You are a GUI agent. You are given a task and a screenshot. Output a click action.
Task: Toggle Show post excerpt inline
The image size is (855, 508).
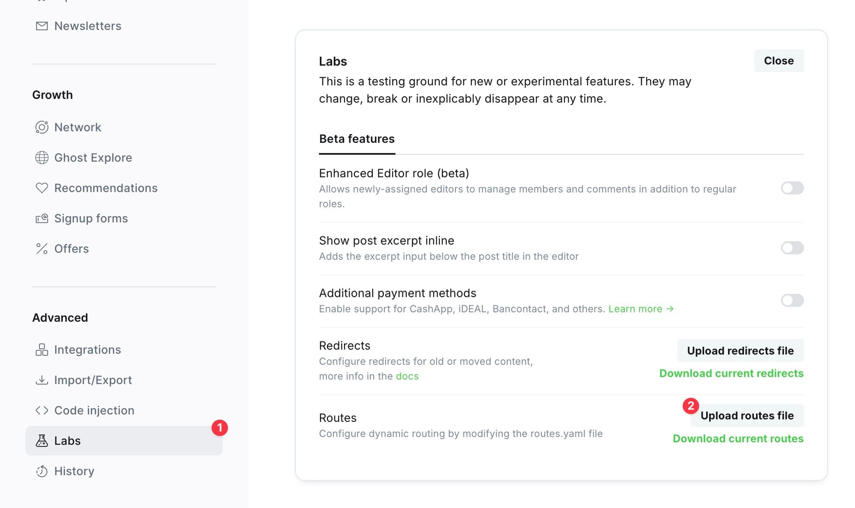pos(792,248)
